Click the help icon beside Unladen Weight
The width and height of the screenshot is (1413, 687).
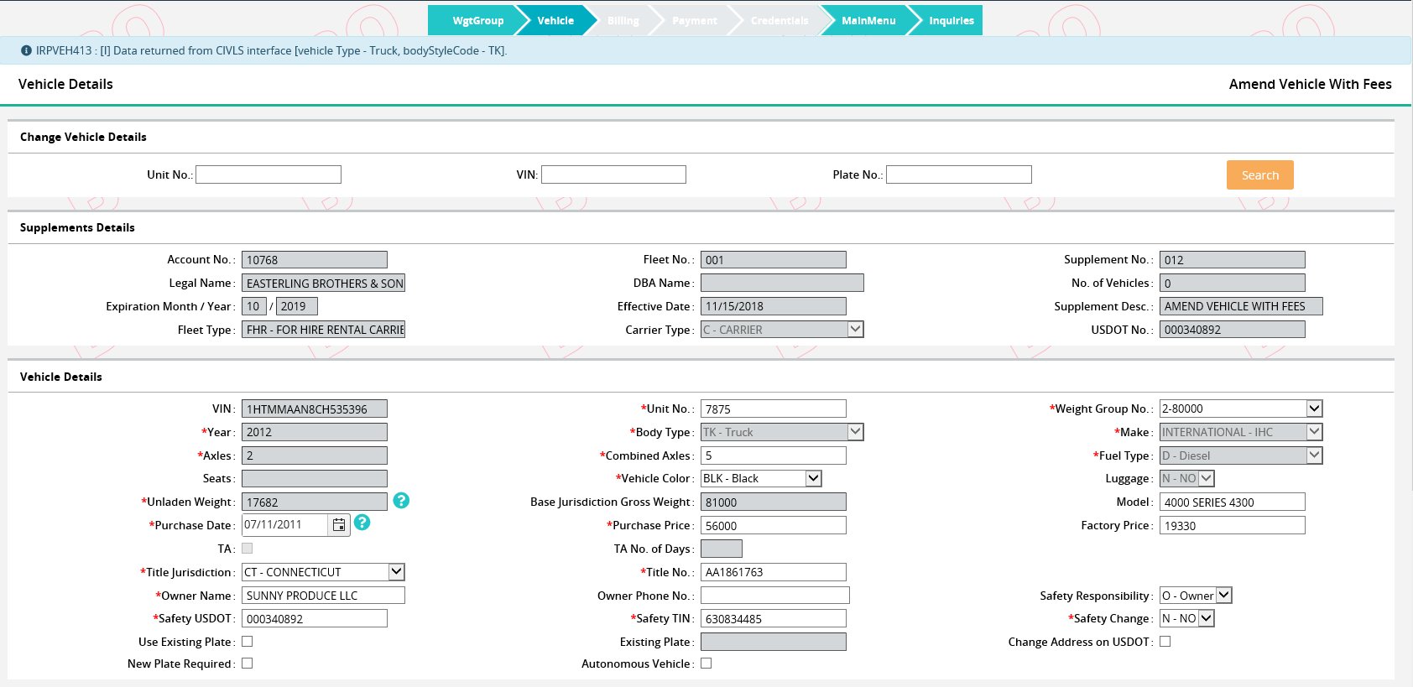click(x=401, y=501)
